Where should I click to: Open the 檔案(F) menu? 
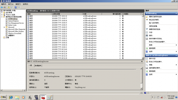4,4
